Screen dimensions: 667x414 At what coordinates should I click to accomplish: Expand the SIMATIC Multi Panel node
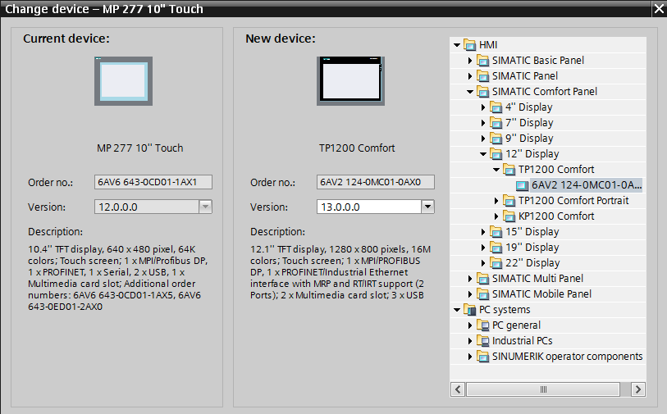click(x=470, y=279)
